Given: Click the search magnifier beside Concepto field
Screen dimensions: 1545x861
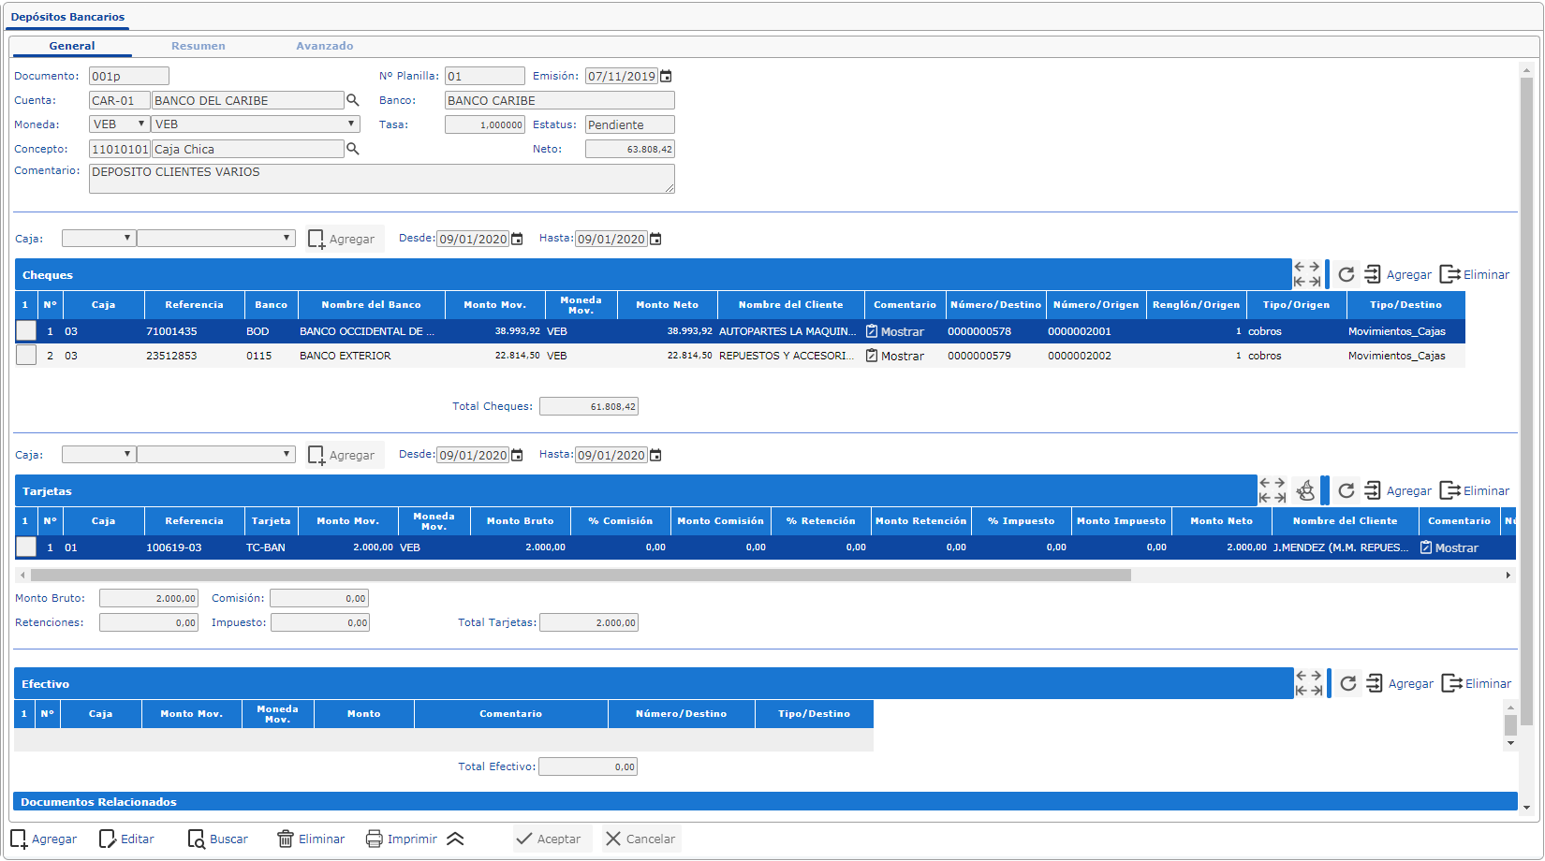Looking at the screenshot, I should [x=353, y=149].
